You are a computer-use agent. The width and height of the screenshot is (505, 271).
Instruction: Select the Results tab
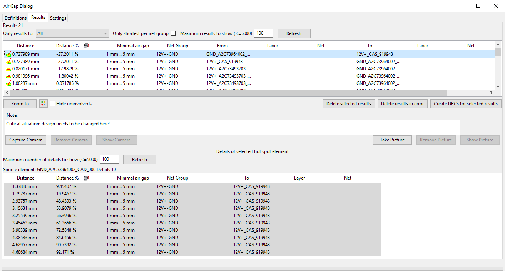point(38,17)
